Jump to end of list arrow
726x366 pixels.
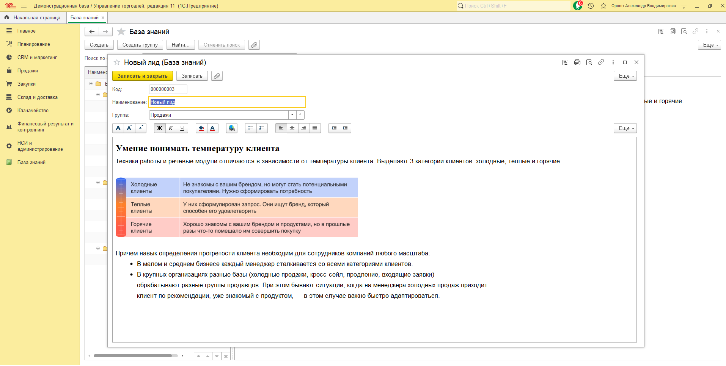[226, 356]
